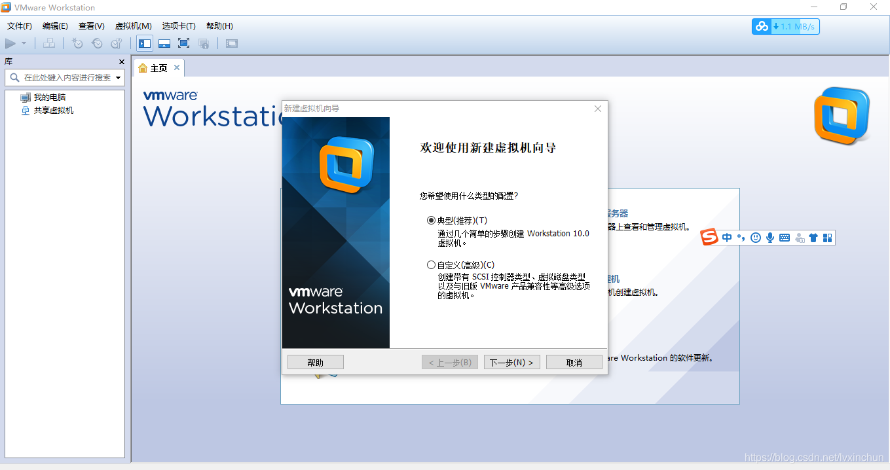Image resolution: width=890 pixels, height=470 pixels.
Task: Close the 库 library panel
Action: tap(121, 62)
